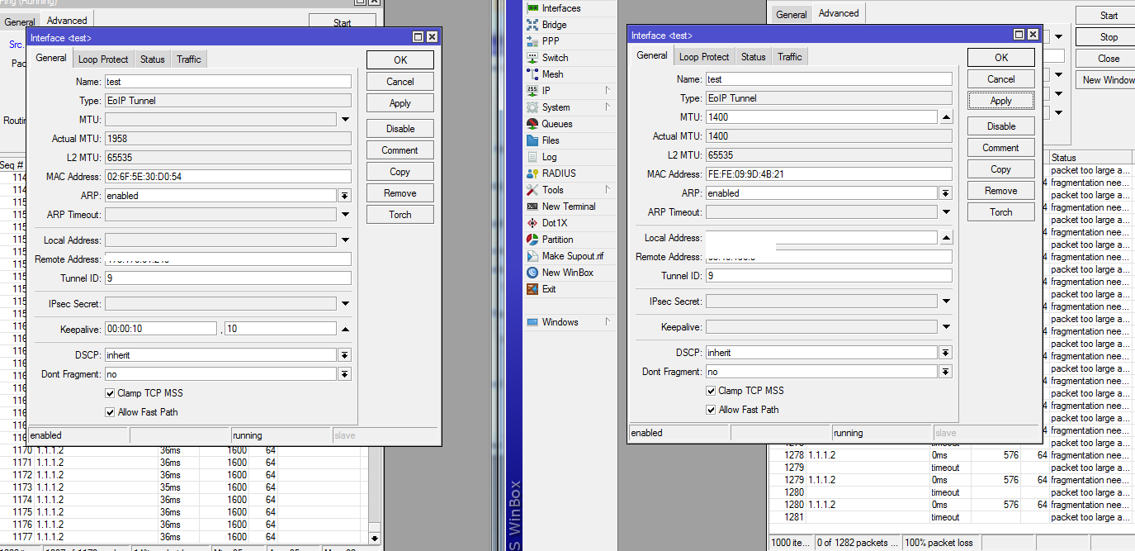The width and height of the screenshot is (1135, 551).
Task: Select Advanced tab in left Ping window
Action: pos(67,21)
